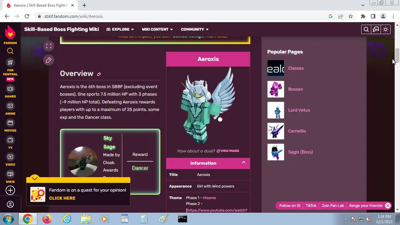Click the Google icon in address bar
The height and width of the screenshot is (225, 400).
coord(331,16)
